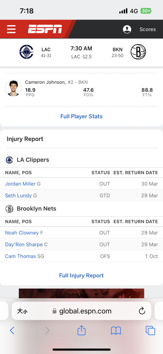163x354 pixels.
Task: Tap Cameron Johnson's headshot photo
Action: click(13, 88)
